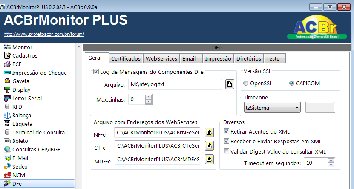
Task: Select Consultas CEP/IBGE entry
Action: [36, 149]
